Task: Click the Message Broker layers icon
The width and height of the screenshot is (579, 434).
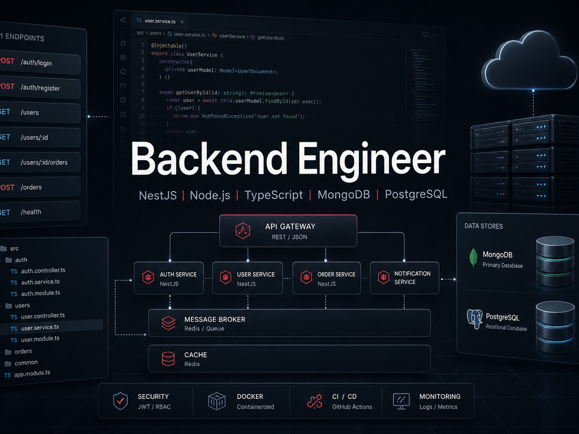Action: pyautogui.click(x=168, y=323)
